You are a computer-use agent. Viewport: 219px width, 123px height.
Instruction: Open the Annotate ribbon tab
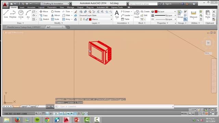[x=31, y=8]
